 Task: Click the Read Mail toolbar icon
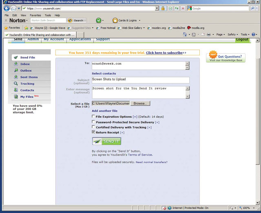point(203,35)
